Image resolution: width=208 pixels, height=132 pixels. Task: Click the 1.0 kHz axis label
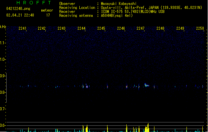3,59
